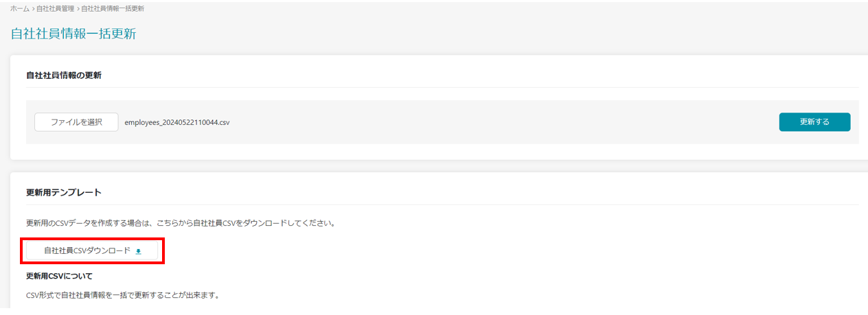Viewport: 868px width, 315px height.
Task: Click the selected filename employees_20240522110044.csv
Action: [x=177, y=122]
